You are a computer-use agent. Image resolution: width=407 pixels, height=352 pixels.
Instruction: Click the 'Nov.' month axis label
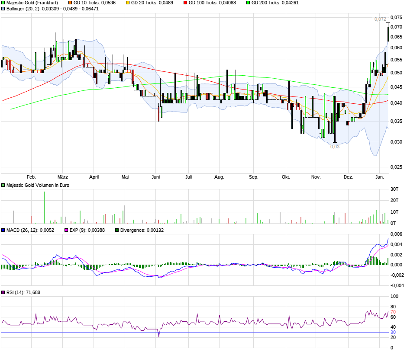point(316,177)
